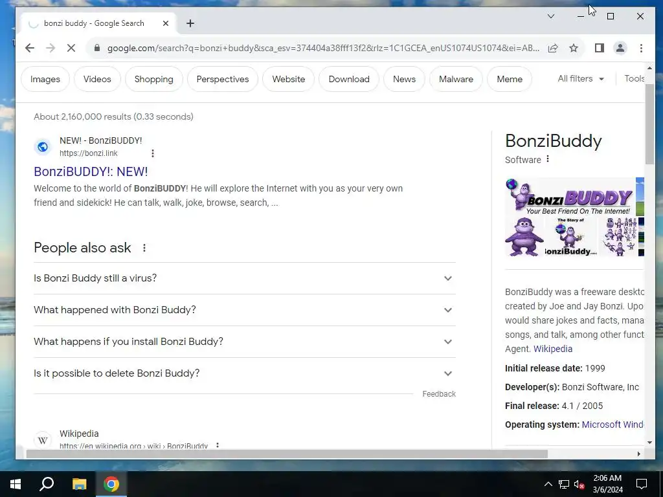This screenshot has width=663, height=497.
Task: Send Feedback on People also ask
Action: click(x=439, y=394)
